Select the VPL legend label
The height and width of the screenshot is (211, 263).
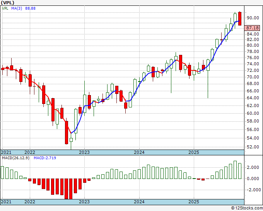[5, 8]
